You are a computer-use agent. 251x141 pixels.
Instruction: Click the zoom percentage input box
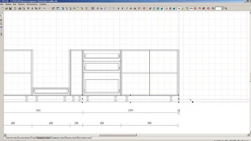coord(218,8)
